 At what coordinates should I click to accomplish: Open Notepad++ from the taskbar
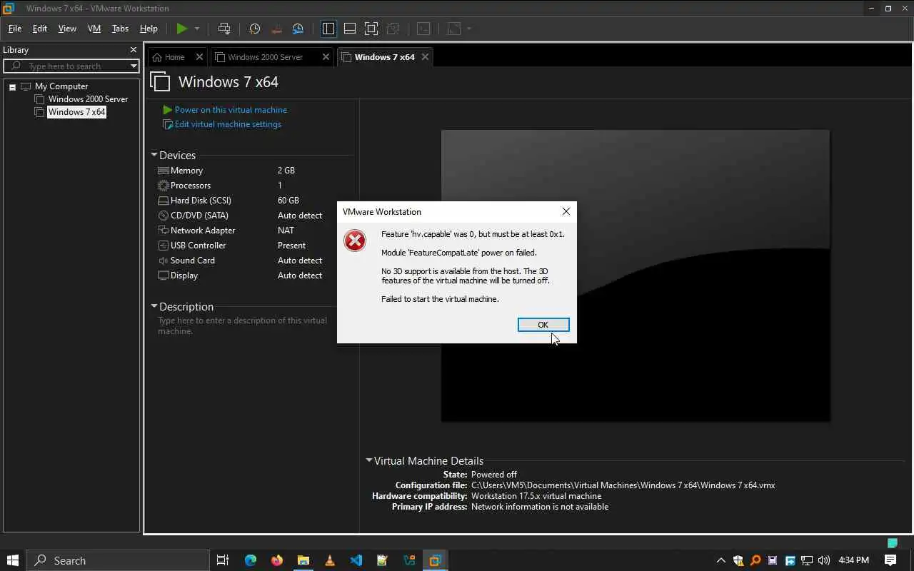(383, 560)
